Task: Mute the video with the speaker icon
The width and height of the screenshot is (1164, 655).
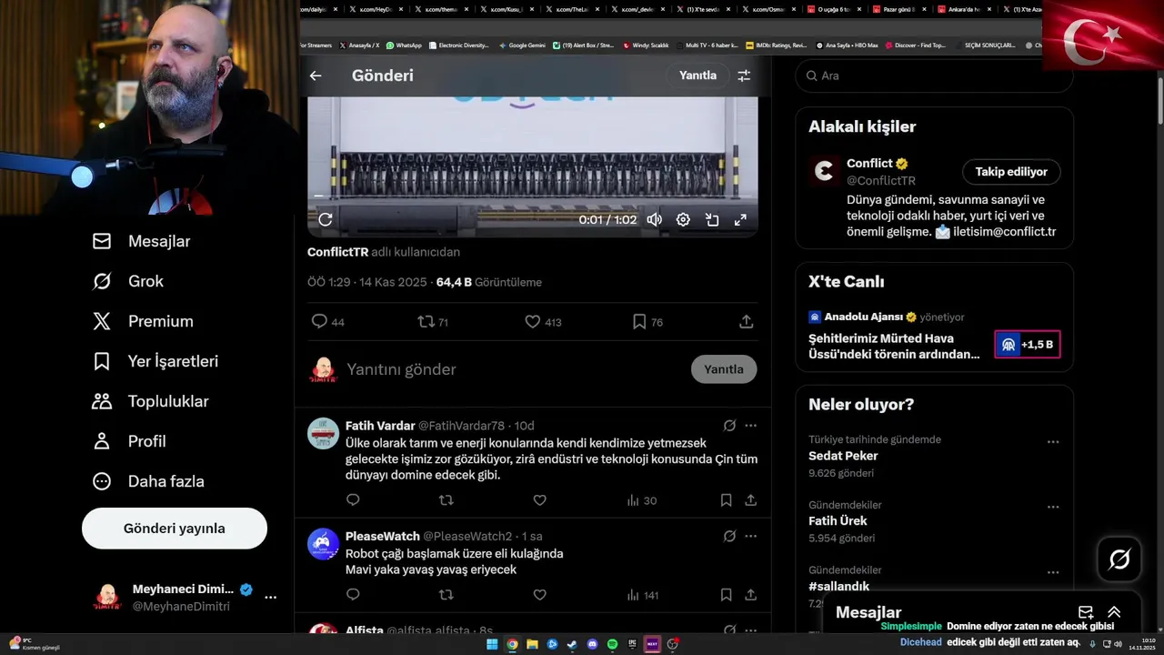Action: click(x=654, y=219)
